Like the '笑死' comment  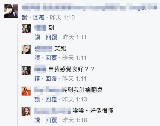37,58
